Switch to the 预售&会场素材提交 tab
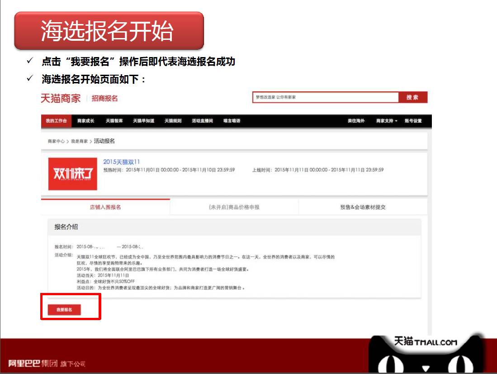Screen dimensions: 497x374 [x=363, y=207]
